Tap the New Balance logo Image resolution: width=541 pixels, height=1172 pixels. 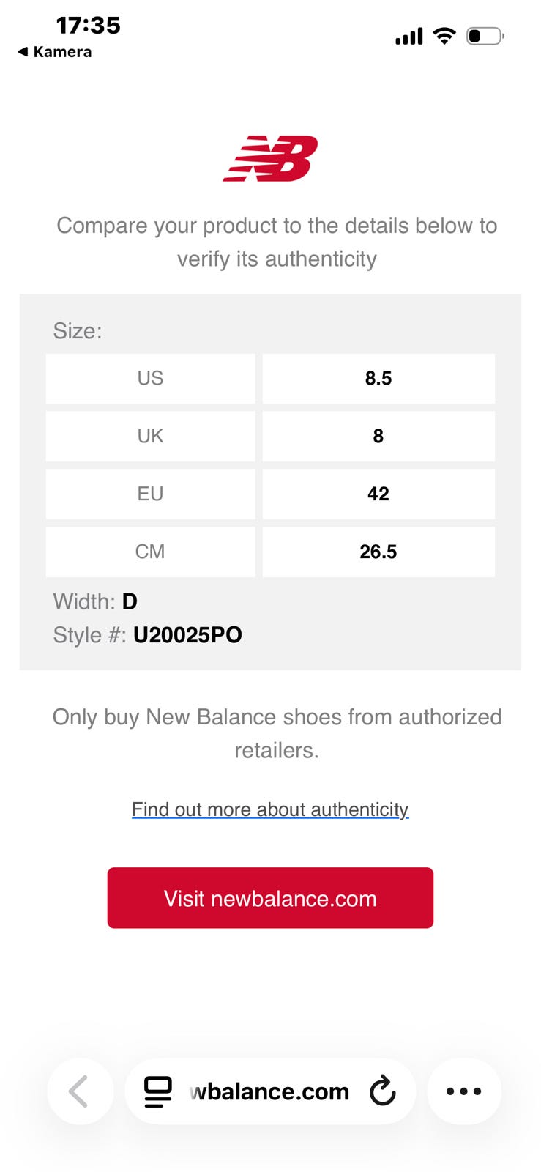pyautogui.click(x=270, y=158)
